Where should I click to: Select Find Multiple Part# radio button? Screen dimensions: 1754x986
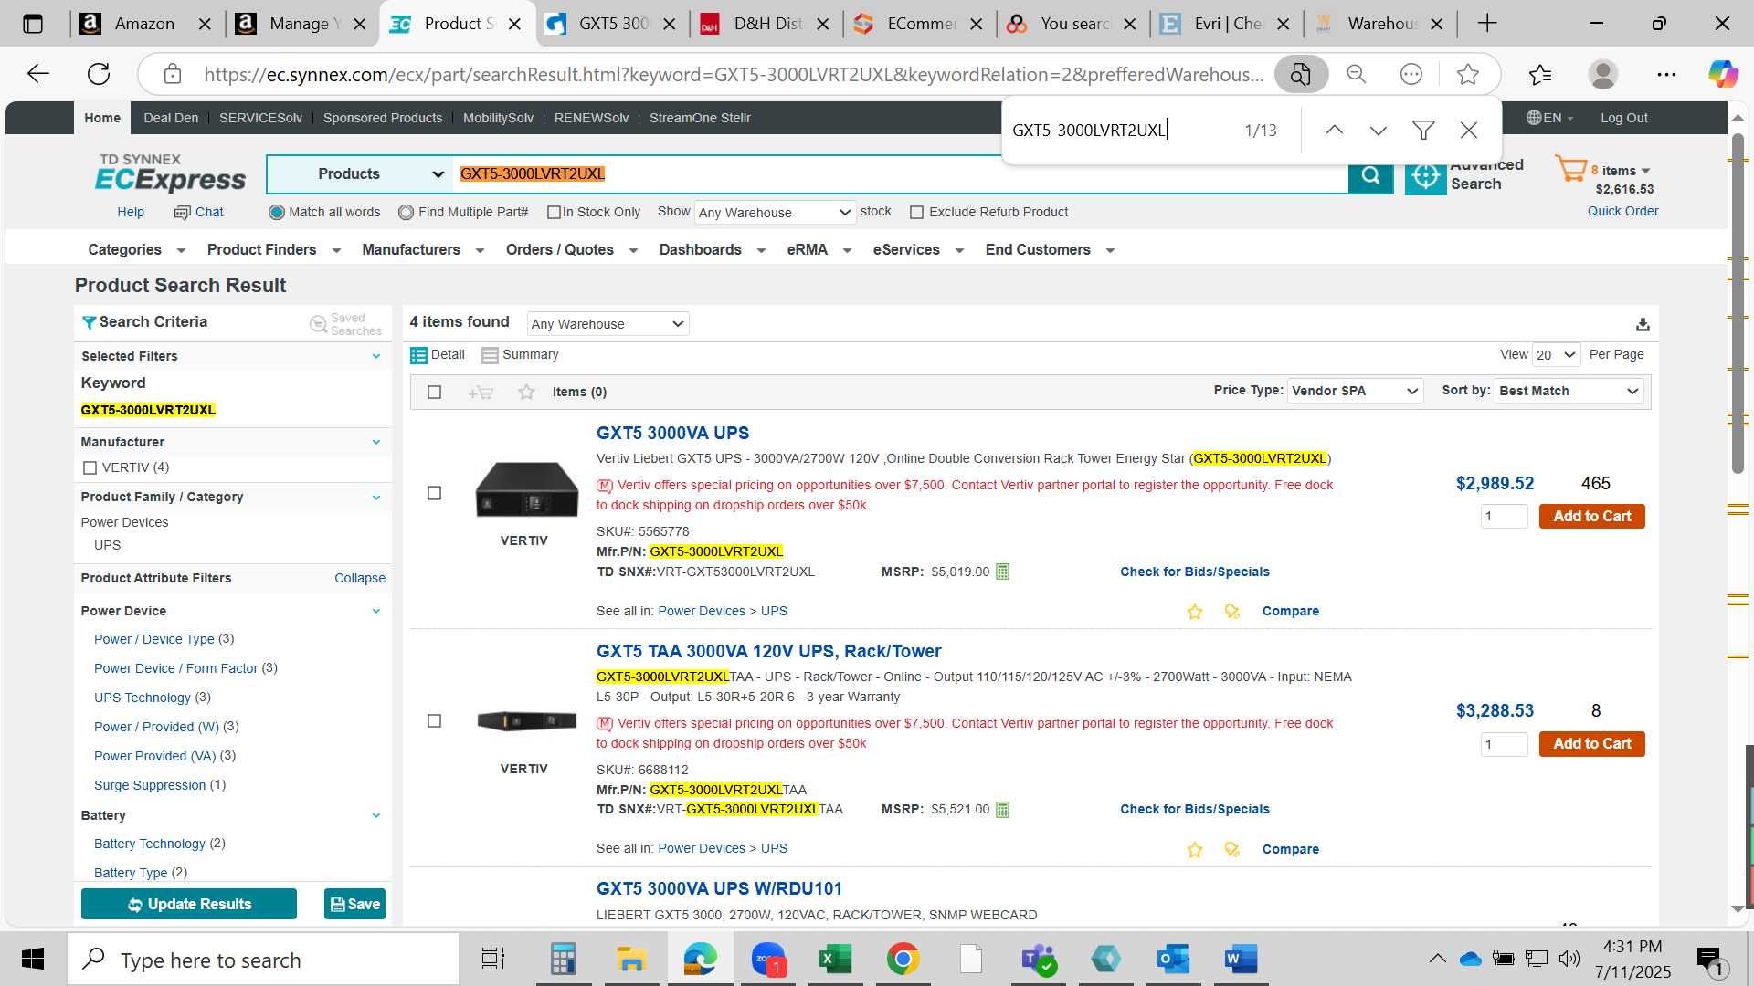click(407, 213)
